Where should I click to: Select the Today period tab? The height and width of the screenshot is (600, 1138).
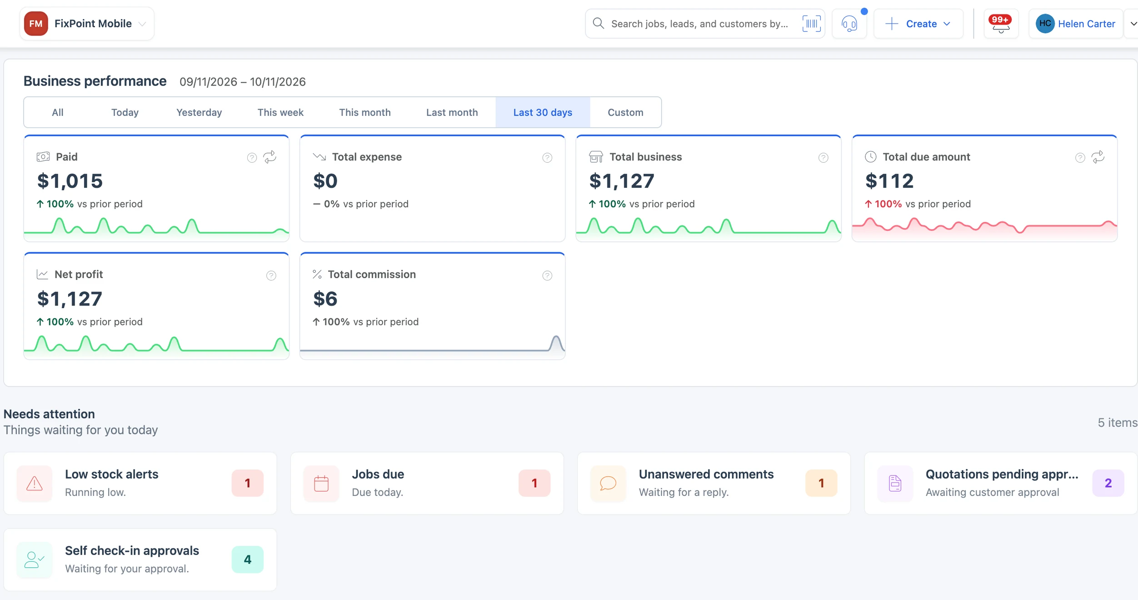click(125, 112)
